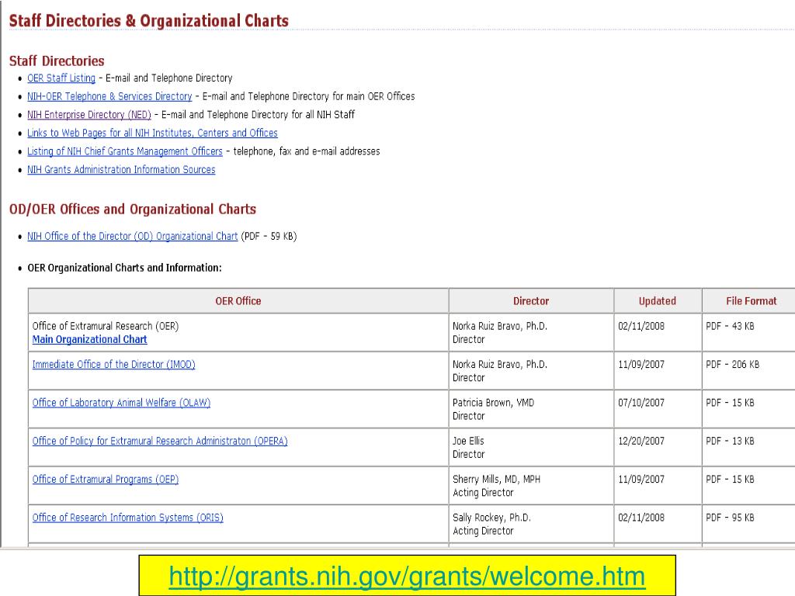Click the 'PDF - 95 KB' cell
The height and width of the screenshot is (596, 795).
point(749,524)
